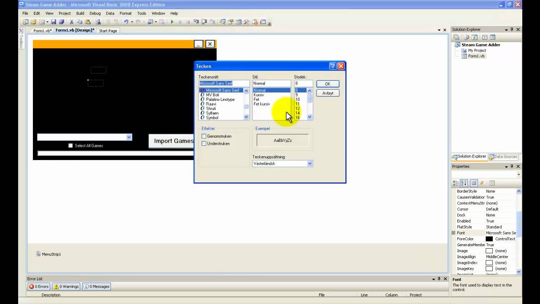Open the Properties object selector dropdown
Screen dimensions: 540x304
518,174
